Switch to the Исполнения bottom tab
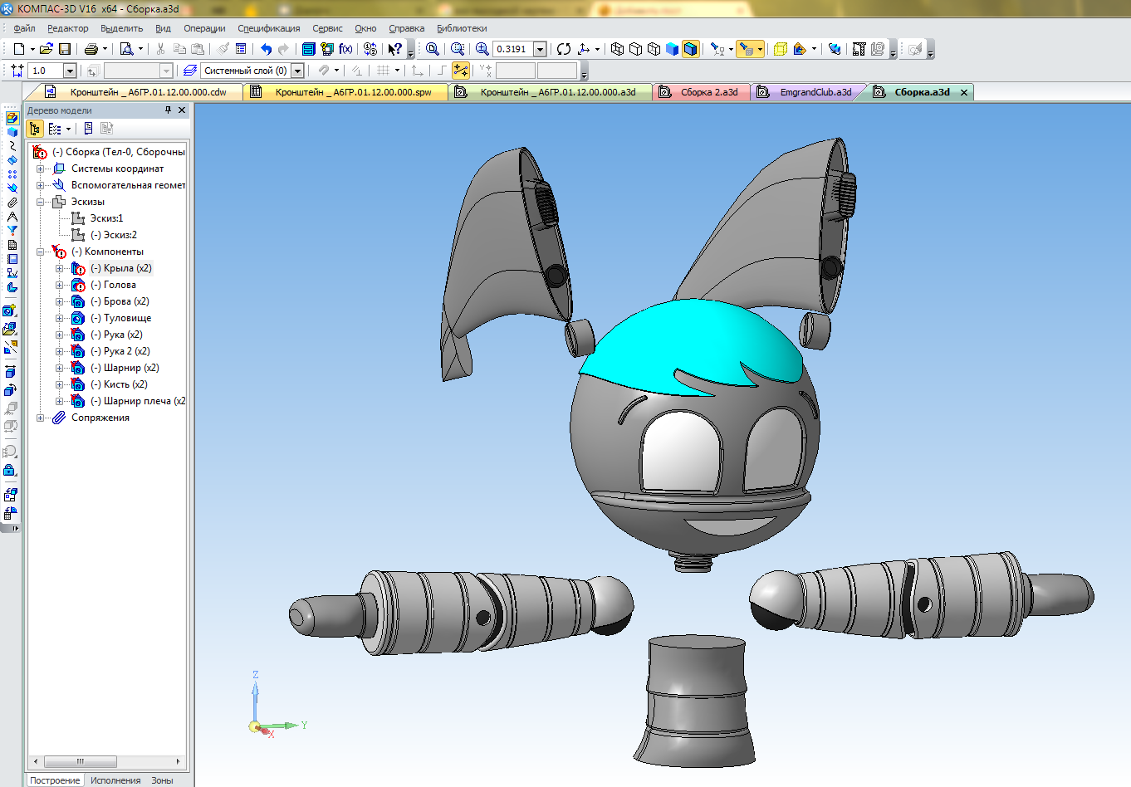This screenshot has height=787, width=1131. click(115, 780)
